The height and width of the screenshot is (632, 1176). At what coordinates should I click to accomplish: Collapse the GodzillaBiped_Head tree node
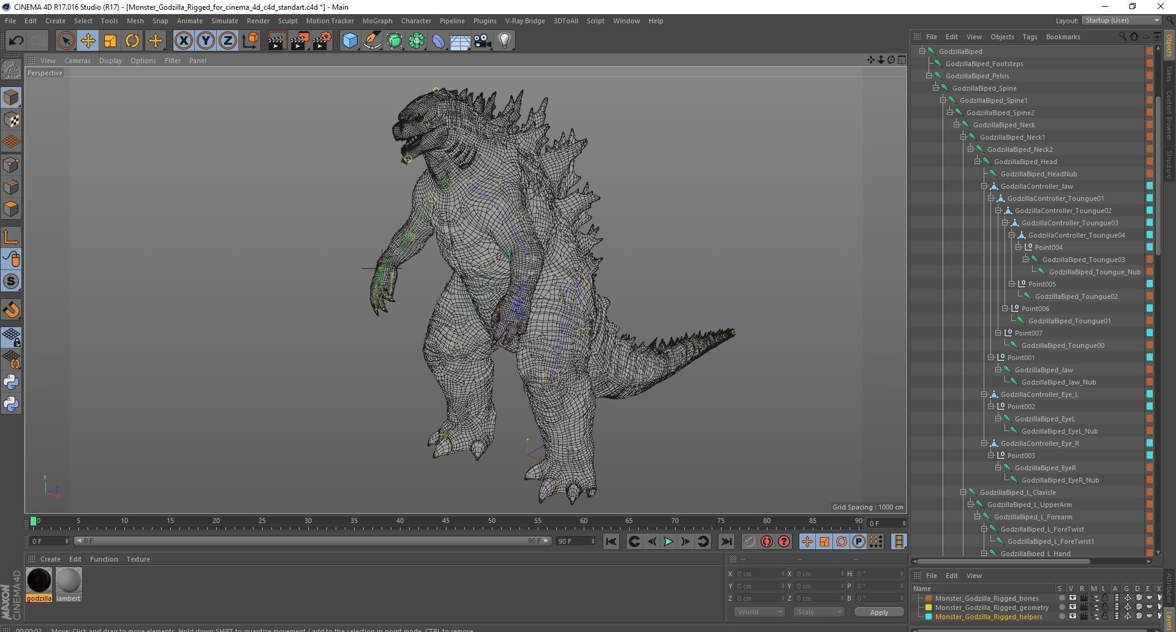click(978, 162)
